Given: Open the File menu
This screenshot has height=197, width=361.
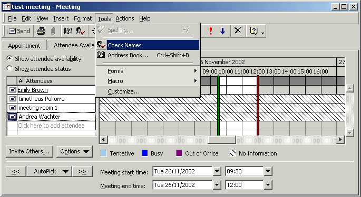Looking at the screenshot, I should coord(12,18).
